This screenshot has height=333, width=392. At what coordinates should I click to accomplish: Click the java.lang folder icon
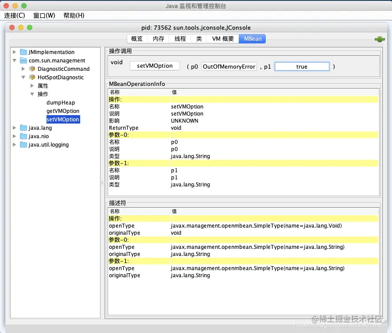23,128
